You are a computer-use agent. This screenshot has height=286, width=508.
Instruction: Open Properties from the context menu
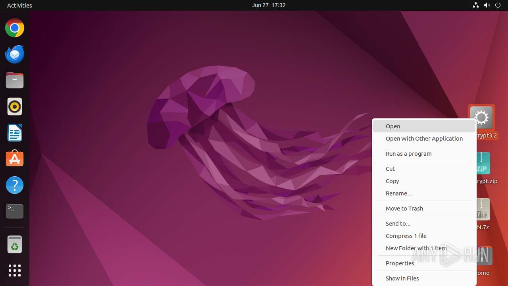pos(424,263)
